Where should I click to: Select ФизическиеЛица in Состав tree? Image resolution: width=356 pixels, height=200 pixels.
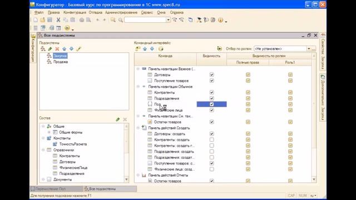point(73,168)
